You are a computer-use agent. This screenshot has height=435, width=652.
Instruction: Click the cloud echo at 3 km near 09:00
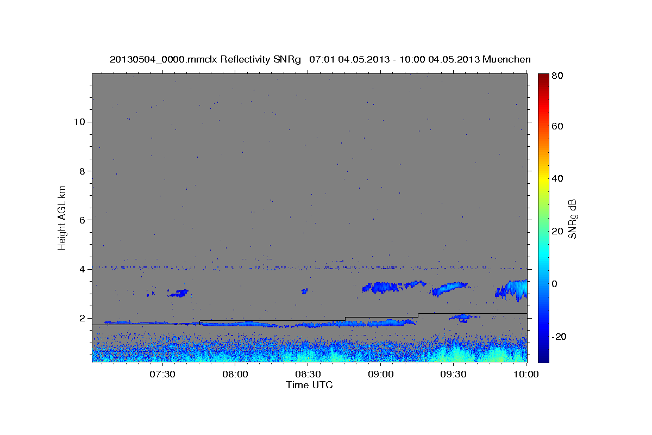tap(383, 287)
